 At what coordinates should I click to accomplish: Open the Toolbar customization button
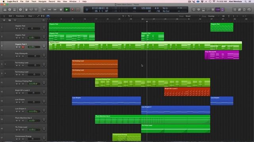tap(15, 9)
